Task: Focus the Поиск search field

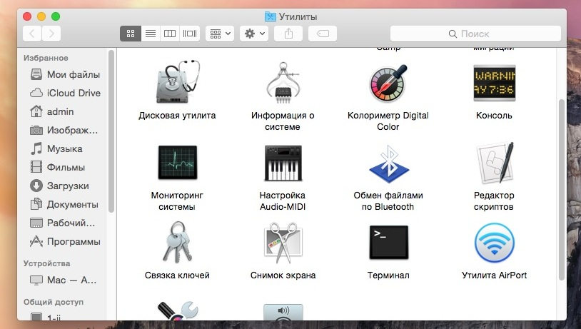Action: [x=475, y=34]
